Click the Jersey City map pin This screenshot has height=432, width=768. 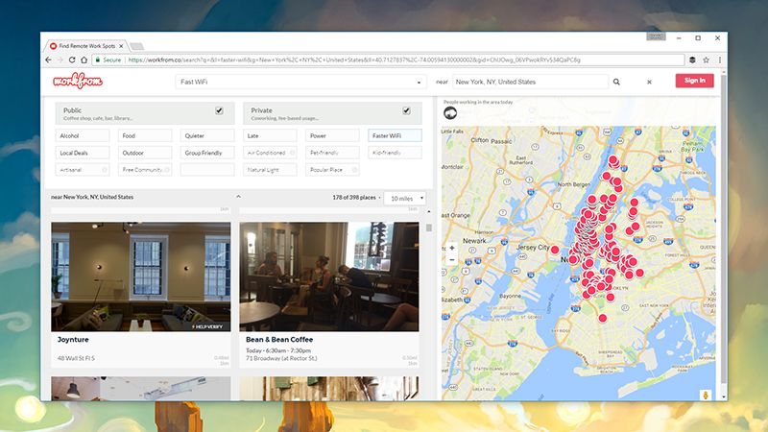pyautogui.click(x=555, y=250)
